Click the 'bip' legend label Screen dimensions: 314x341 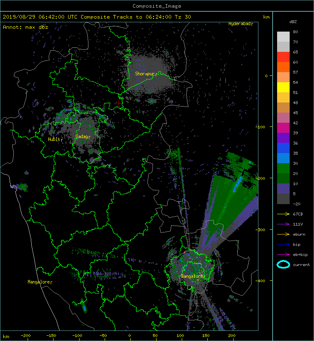[x=297, y=245]
